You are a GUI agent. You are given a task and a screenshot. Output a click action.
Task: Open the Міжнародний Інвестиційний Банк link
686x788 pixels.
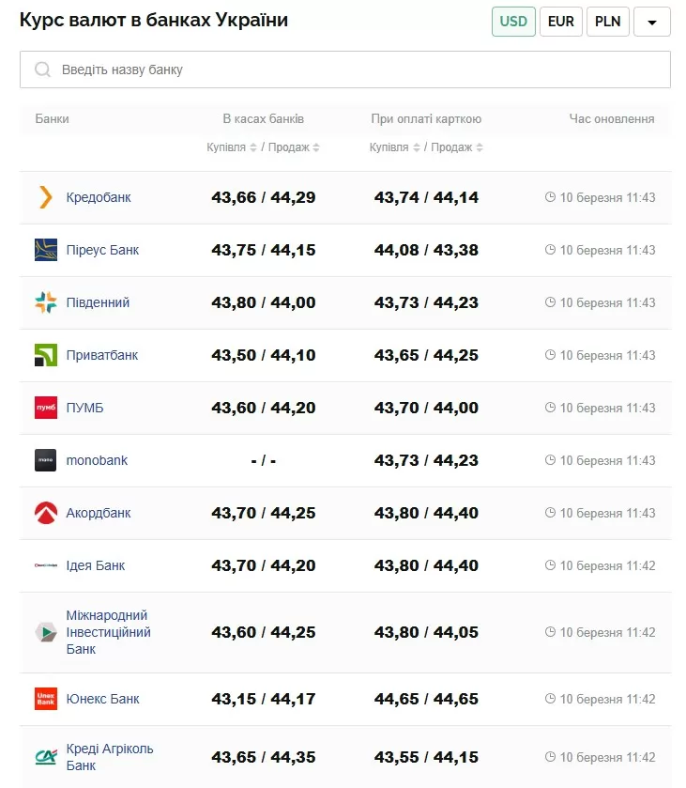click(x=108, y=632)
